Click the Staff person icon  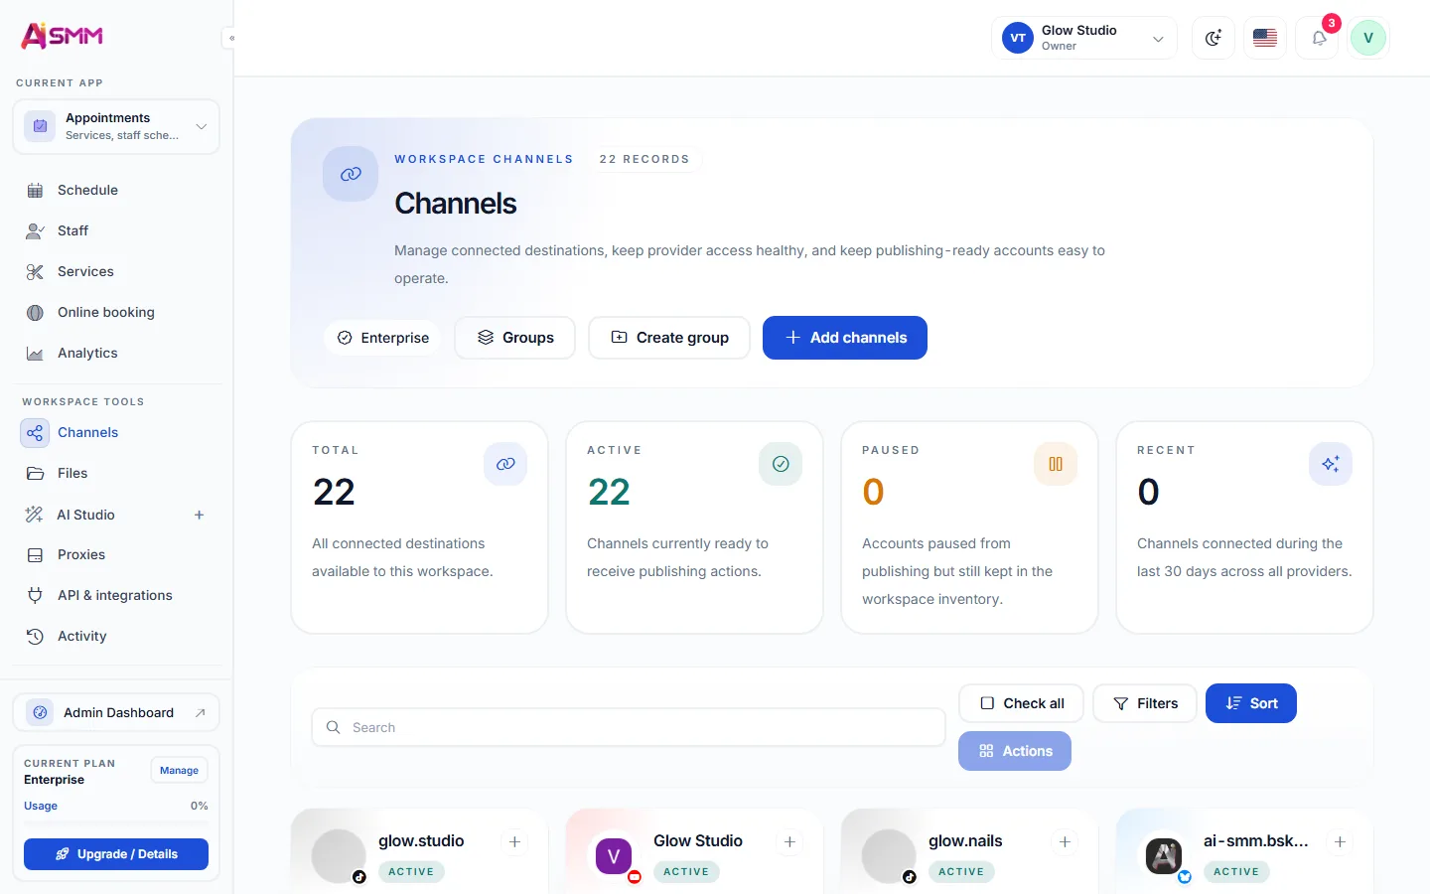pos(35,230)
